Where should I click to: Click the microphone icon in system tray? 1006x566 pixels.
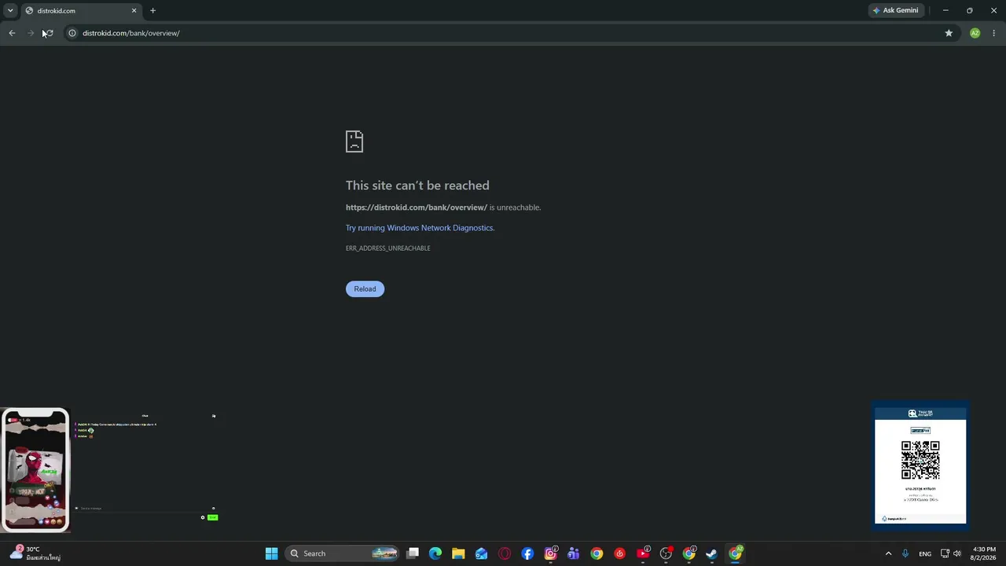tap(905, 553)
